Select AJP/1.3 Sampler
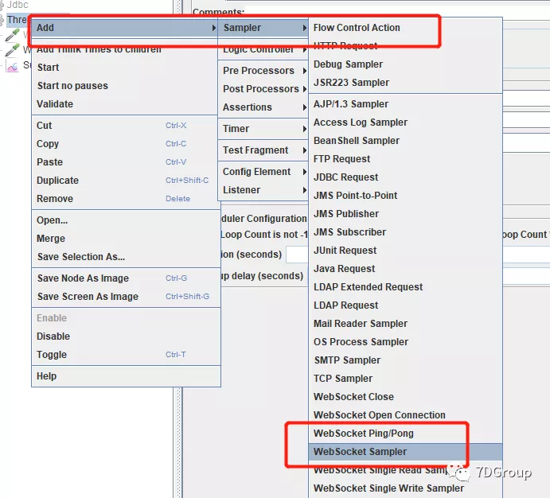Screen dimensions: 550x498 click(351, 104)
